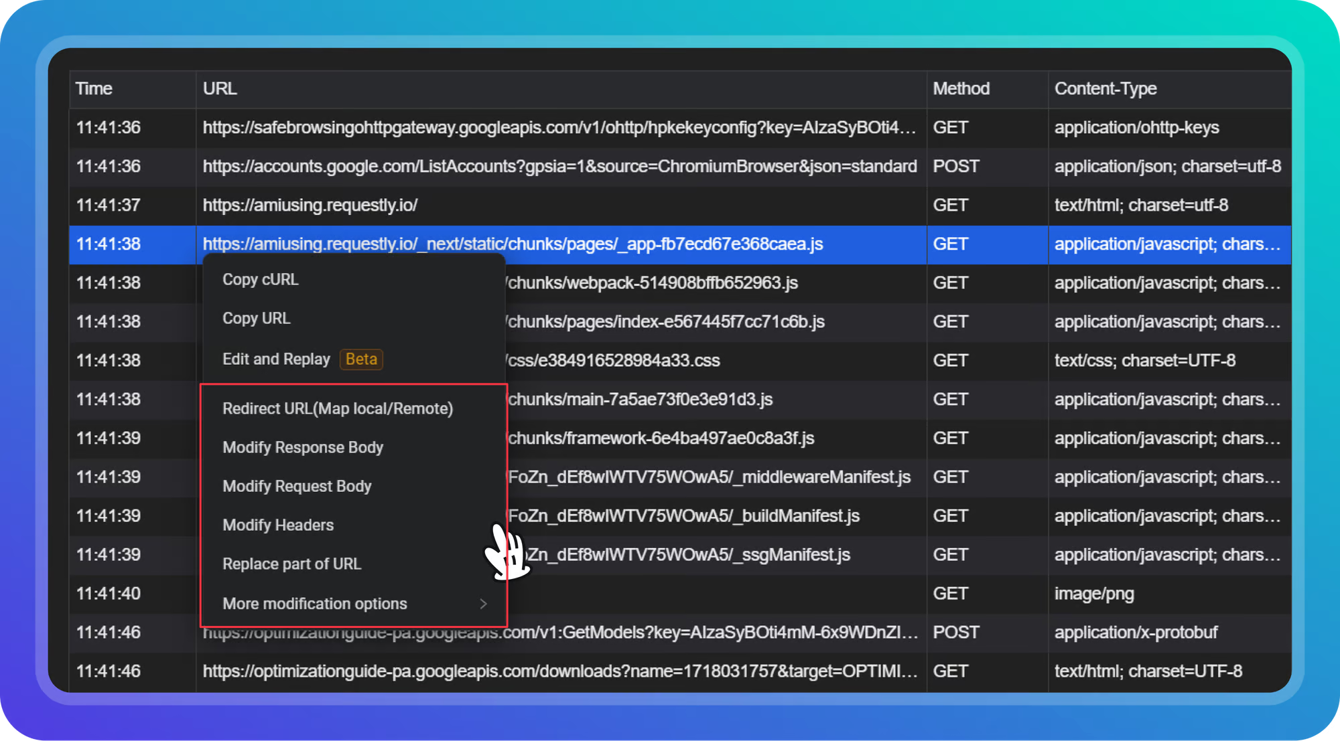
Task: Select the accounts.google.com ListAccounts POST row
Action: tap(559, 167)
